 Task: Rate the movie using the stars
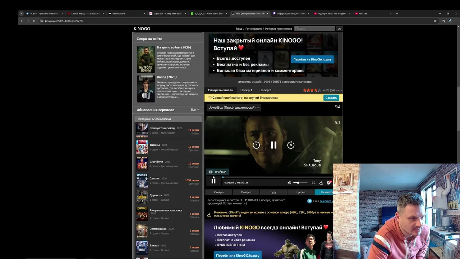click(x=312, y=90)
